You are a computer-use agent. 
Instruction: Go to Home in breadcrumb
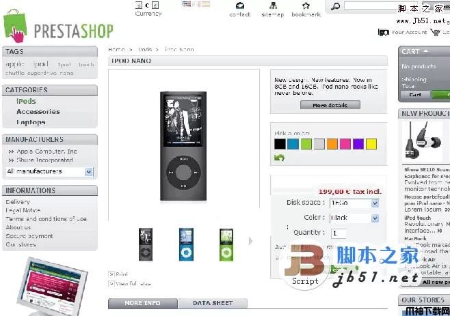click(116, 50)
